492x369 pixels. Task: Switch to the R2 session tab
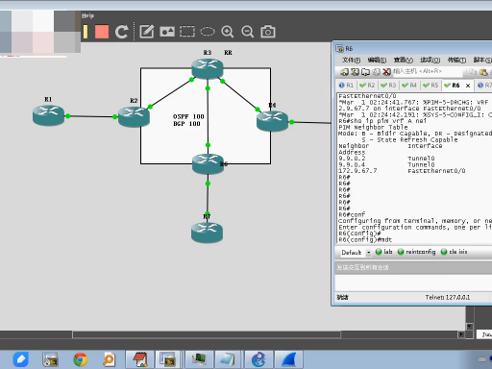click(367, 86)
